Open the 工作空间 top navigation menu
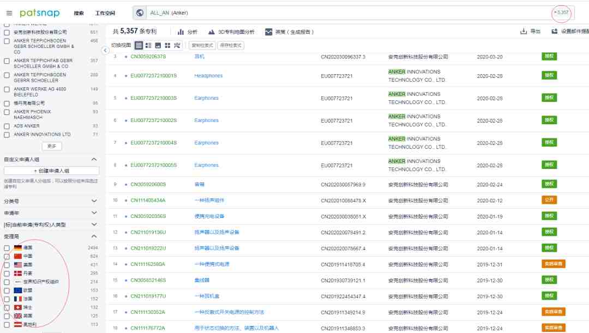This screenshot has width=589, height=333. coord(105,13)
